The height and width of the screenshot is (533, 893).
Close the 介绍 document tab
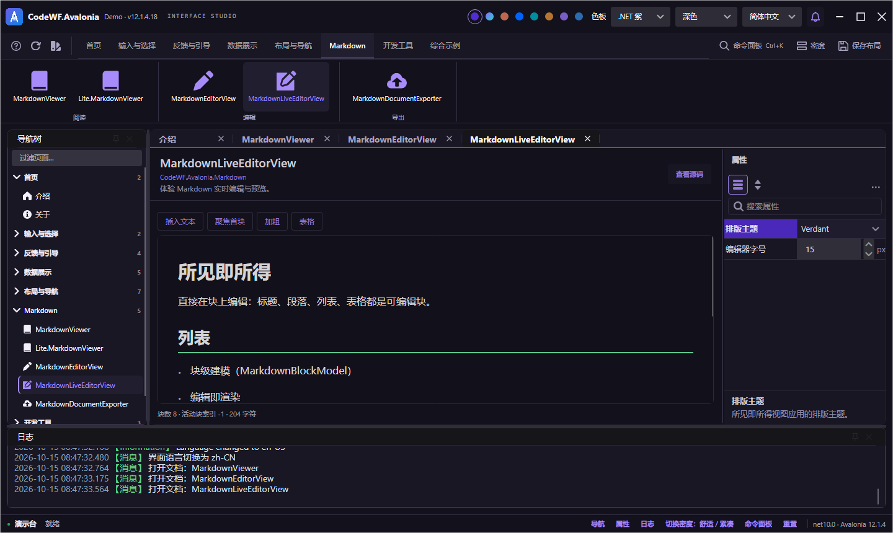pyautogui.click(x=221, y=139)
